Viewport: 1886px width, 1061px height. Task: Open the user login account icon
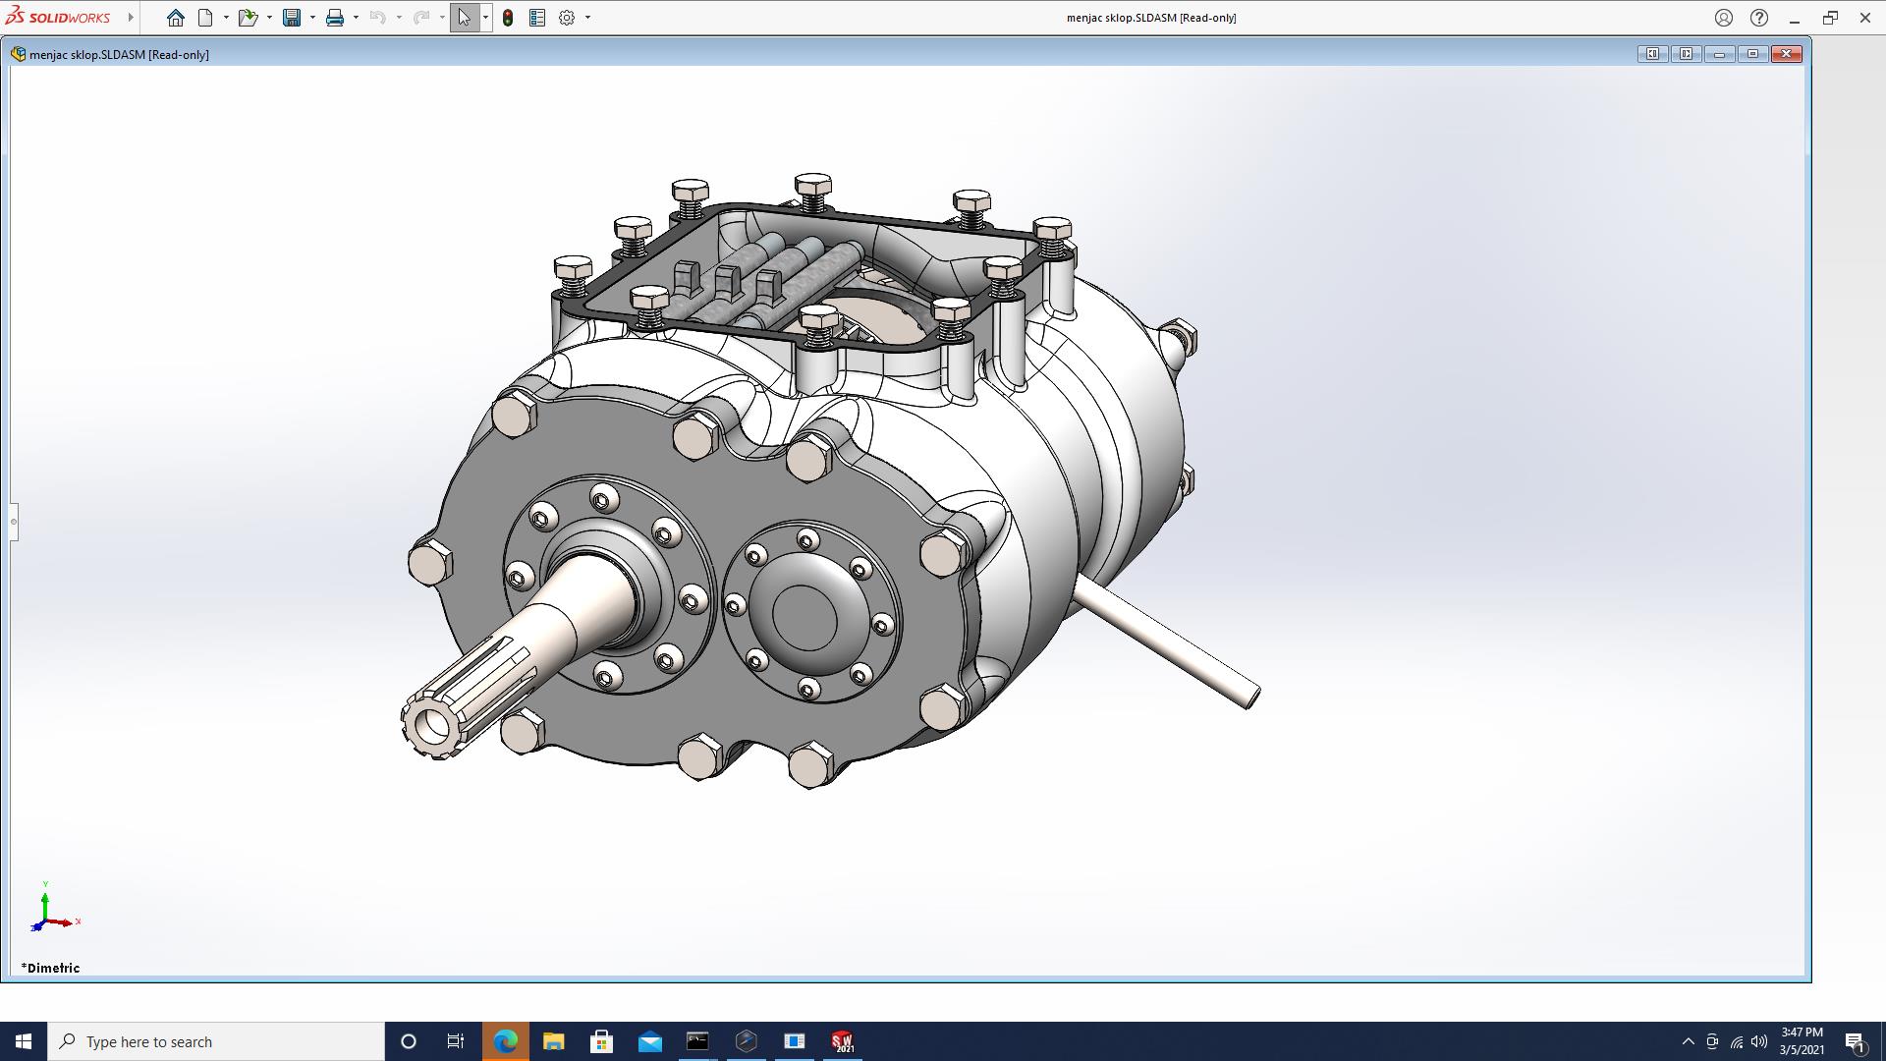click(x=1724, y=18)
